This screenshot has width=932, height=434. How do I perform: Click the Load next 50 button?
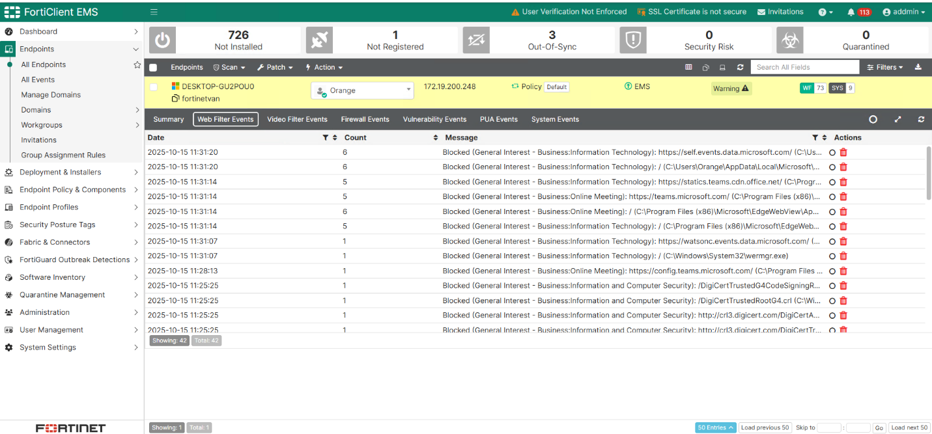pyautogui.click(x=909, y=427)
